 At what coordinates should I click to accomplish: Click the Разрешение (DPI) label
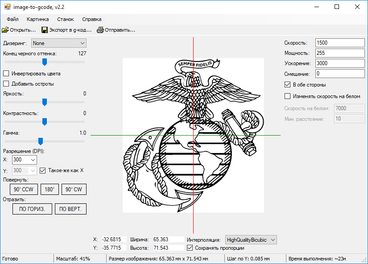point(24,151)
